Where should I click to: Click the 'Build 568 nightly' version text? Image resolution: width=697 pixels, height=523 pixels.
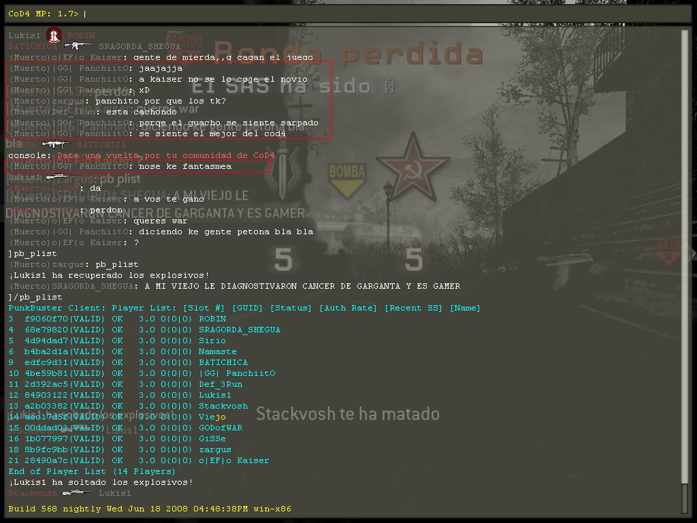(150, 509)
